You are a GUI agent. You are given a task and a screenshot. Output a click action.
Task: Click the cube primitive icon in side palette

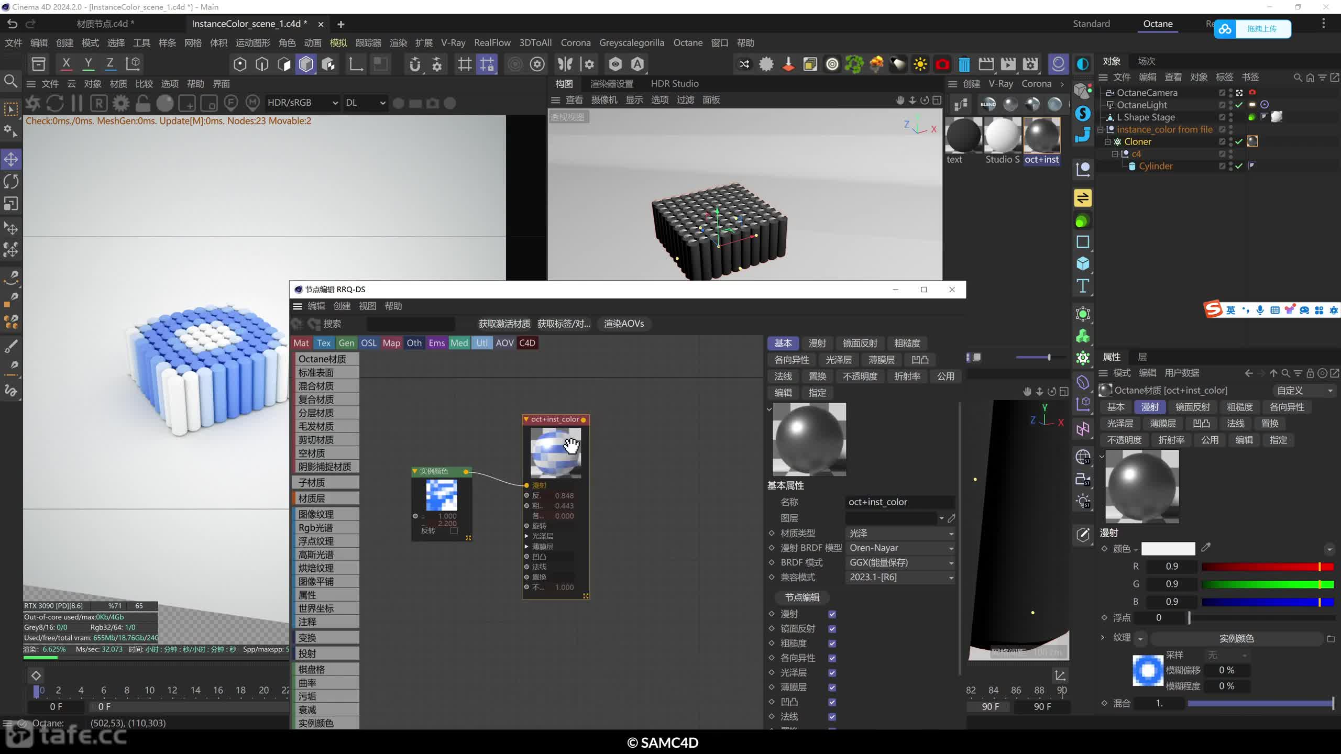(x=1083, y=263)
